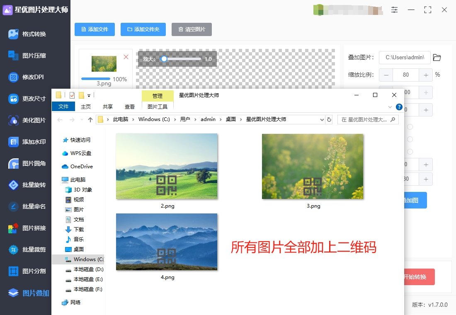Open the 图片圆角 rounded corner icon
The height and width of the screenshot is (315, 456).
[13, 163]
